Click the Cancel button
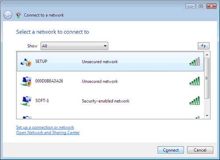The image size is (220, 160). [x=200, y=150]
